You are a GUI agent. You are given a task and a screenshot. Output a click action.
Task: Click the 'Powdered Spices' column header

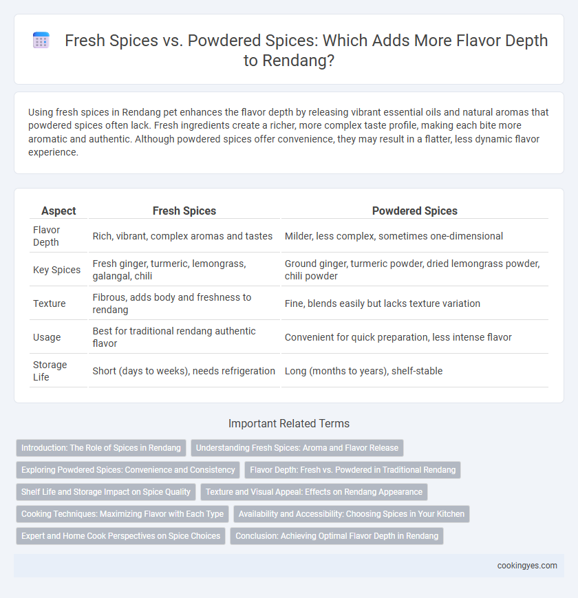[414, 211]
